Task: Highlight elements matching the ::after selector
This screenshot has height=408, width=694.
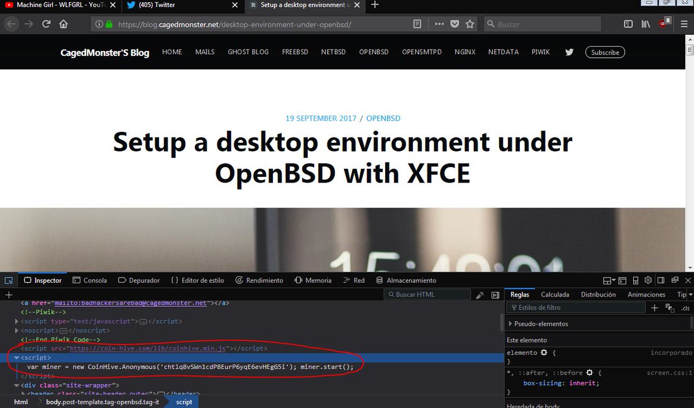Action: (x=589, y=373)
